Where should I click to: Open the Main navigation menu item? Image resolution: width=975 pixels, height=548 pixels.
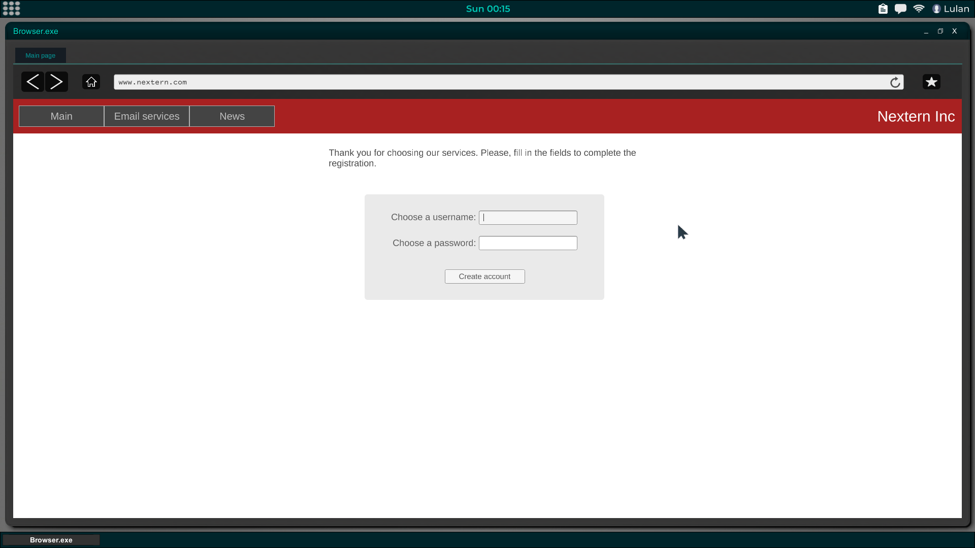(x=61, y=116)
